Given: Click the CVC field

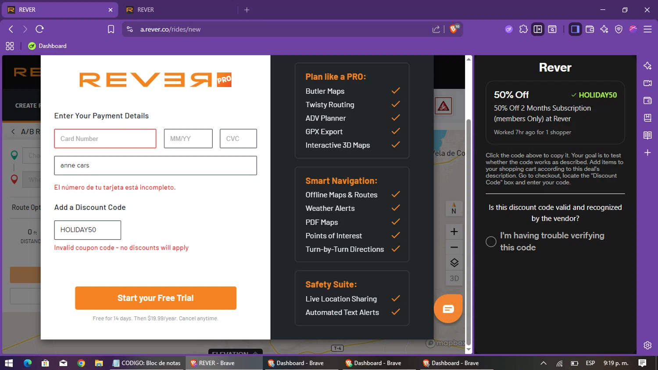Looking at the screenshot, I should (238, 139).
